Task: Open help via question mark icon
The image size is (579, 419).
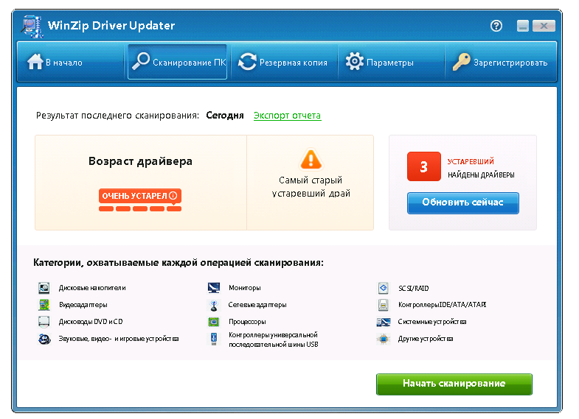Action: 496,26
